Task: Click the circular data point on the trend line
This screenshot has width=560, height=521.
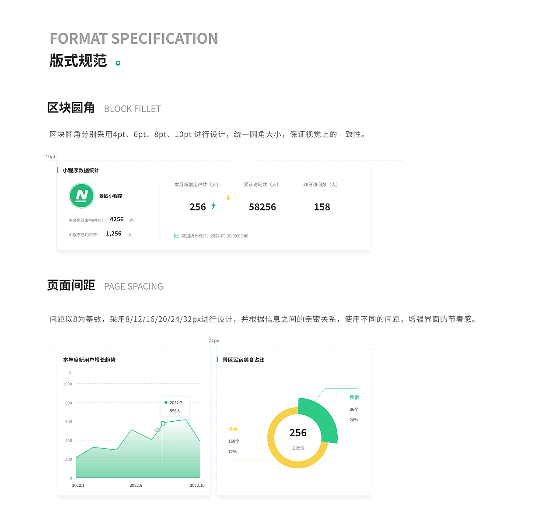Action: point(163,423)
